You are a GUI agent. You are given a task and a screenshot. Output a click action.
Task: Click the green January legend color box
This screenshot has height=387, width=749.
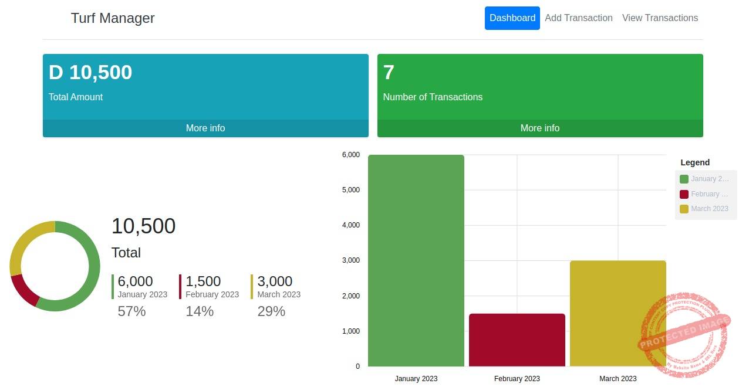pos(684,179)
